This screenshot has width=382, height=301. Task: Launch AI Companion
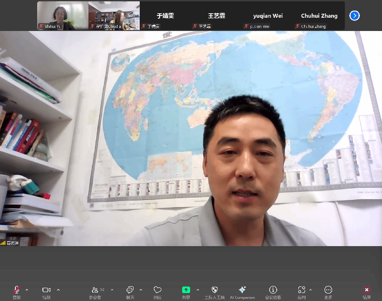(x=242, y=290)
